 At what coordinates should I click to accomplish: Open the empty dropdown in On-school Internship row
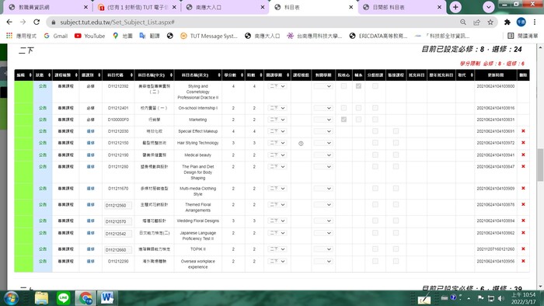[323, 108]
